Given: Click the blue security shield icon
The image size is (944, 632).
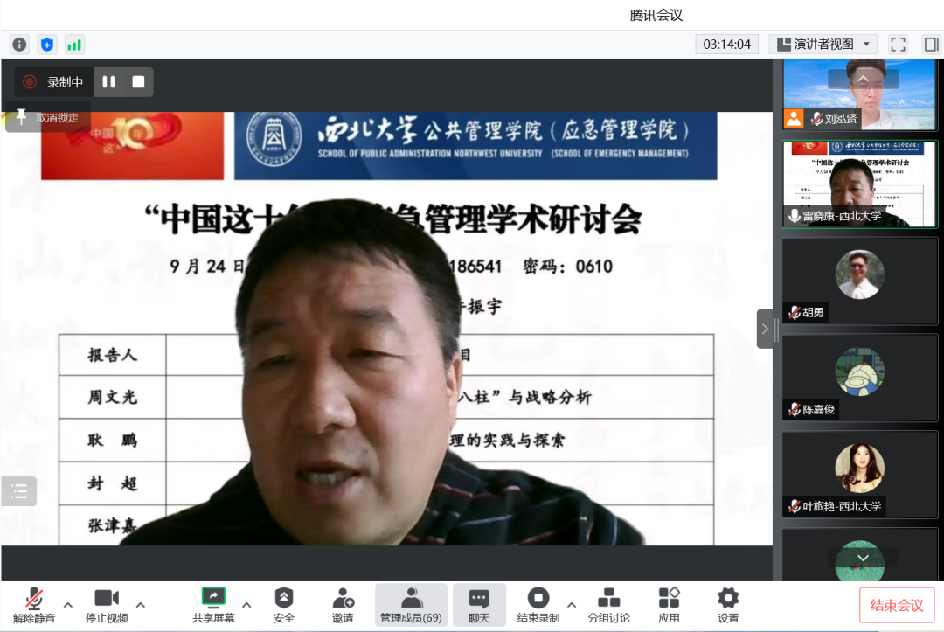Looking at the screenshot, I should pos(47,45).
